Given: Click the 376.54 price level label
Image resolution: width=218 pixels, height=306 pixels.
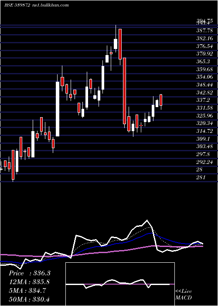Looking at the screenshot, I should (204, 46).
